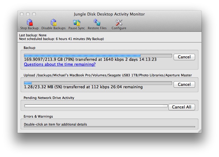Viewport: 219px width, 157px height.
Task: Click the Disable Backups toolbar icon
Action: [53, 23]
